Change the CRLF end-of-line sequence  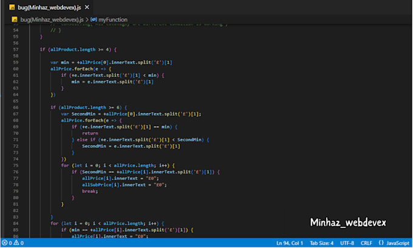366,243
